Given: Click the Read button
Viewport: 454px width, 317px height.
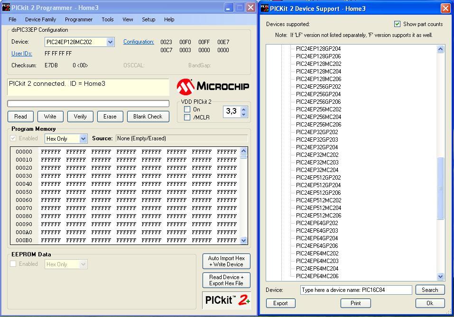Looking at the screenshot, I should 20,117.
